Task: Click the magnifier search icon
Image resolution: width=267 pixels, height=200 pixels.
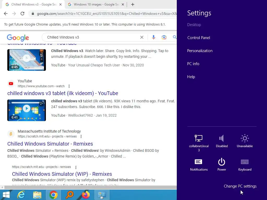Action: click(x=174, y=37)
